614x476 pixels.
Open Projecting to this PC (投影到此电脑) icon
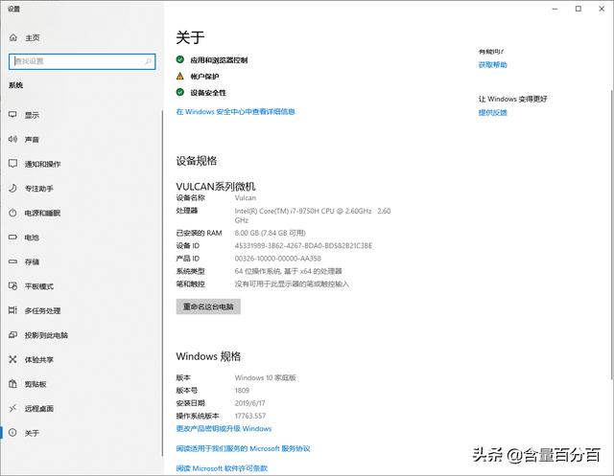point(12,335)
